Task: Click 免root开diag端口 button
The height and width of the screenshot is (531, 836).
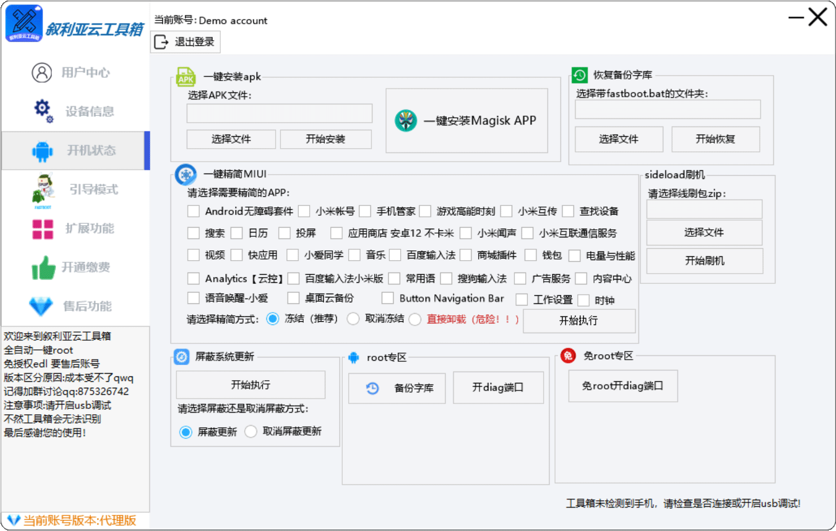Action: (623, 386)
